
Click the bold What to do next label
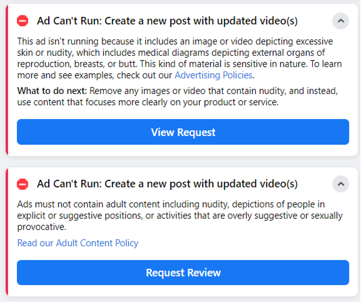(x=52, y=91)
